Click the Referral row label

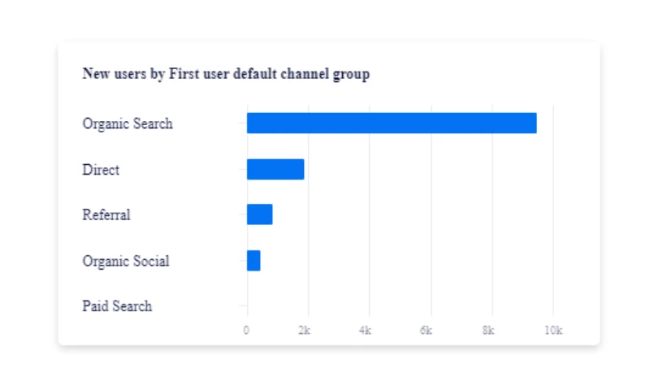point(106,215)
